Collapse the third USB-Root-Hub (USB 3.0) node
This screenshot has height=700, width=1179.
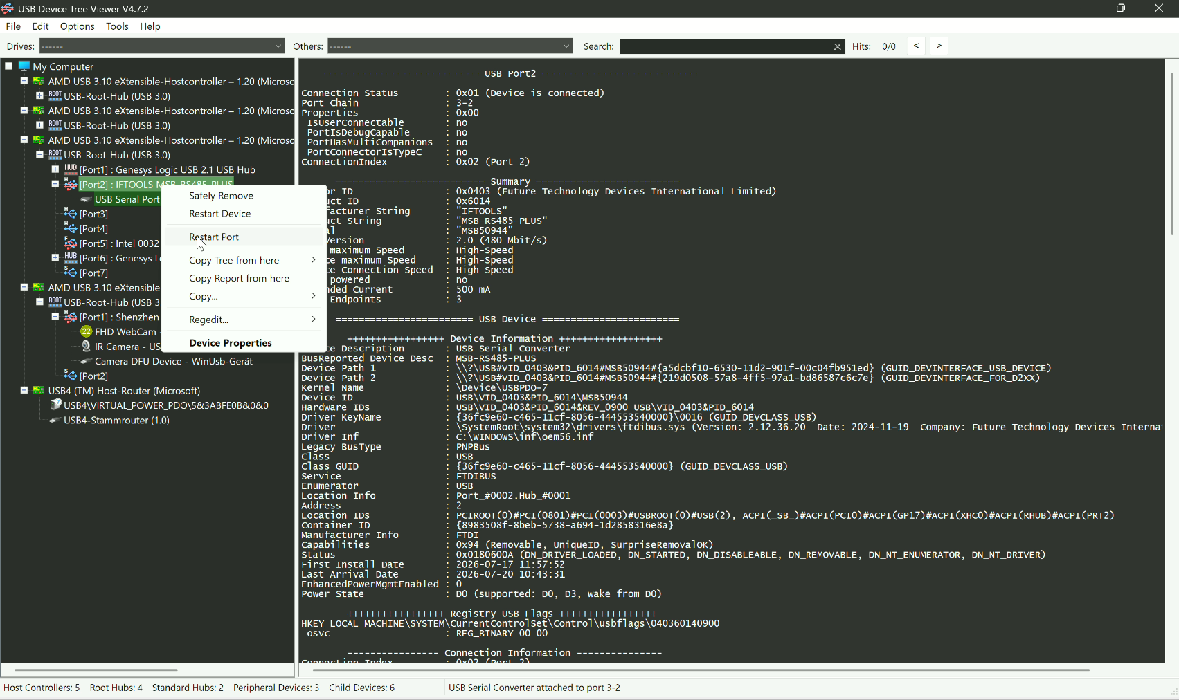(39, 155)
